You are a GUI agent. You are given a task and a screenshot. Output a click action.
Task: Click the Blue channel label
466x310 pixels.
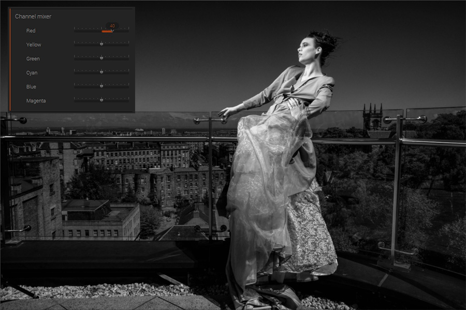[x=31, y=87]
